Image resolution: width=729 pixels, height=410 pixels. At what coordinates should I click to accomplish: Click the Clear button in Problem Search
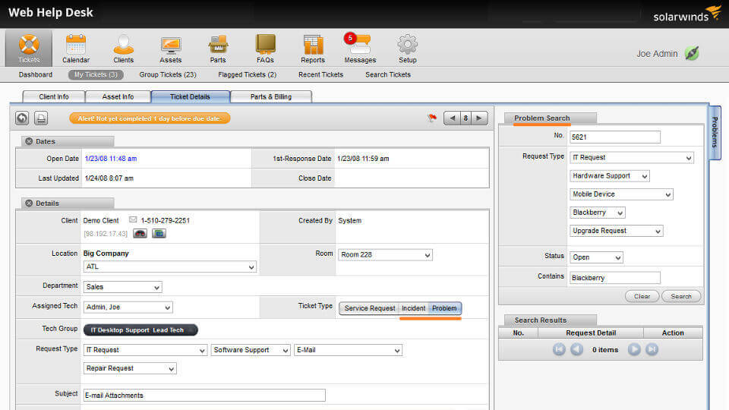coord(642,296)
